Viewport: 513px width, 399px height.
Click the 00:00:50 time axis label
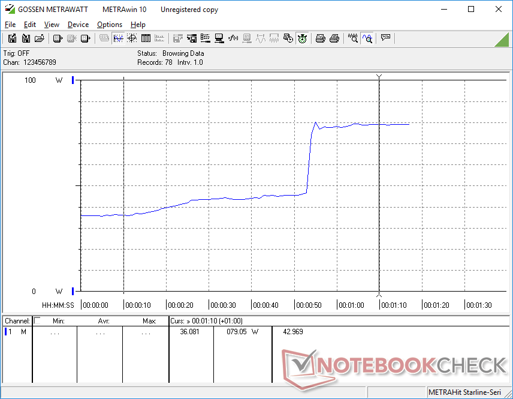309,305
